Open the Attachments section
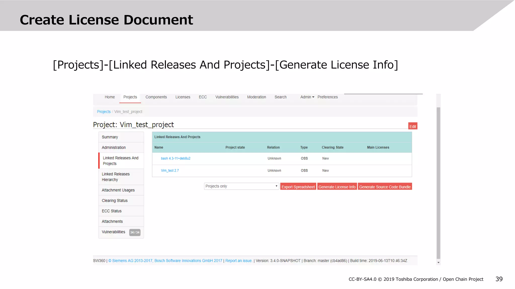The width and height of the screenshot is (515, 289). [121, 222]
